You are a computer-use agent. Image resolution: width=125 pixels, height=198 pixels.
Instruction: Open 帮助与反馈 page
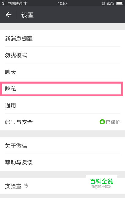coord(62,162)
